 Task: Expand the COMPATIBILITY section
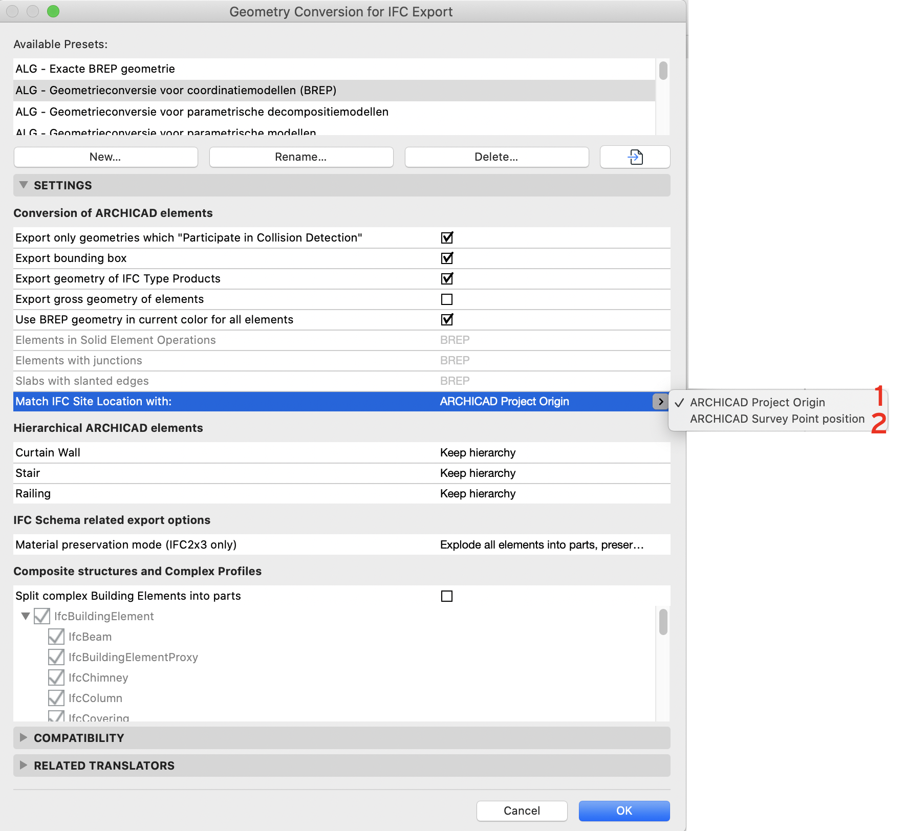[x=24, y=737]
